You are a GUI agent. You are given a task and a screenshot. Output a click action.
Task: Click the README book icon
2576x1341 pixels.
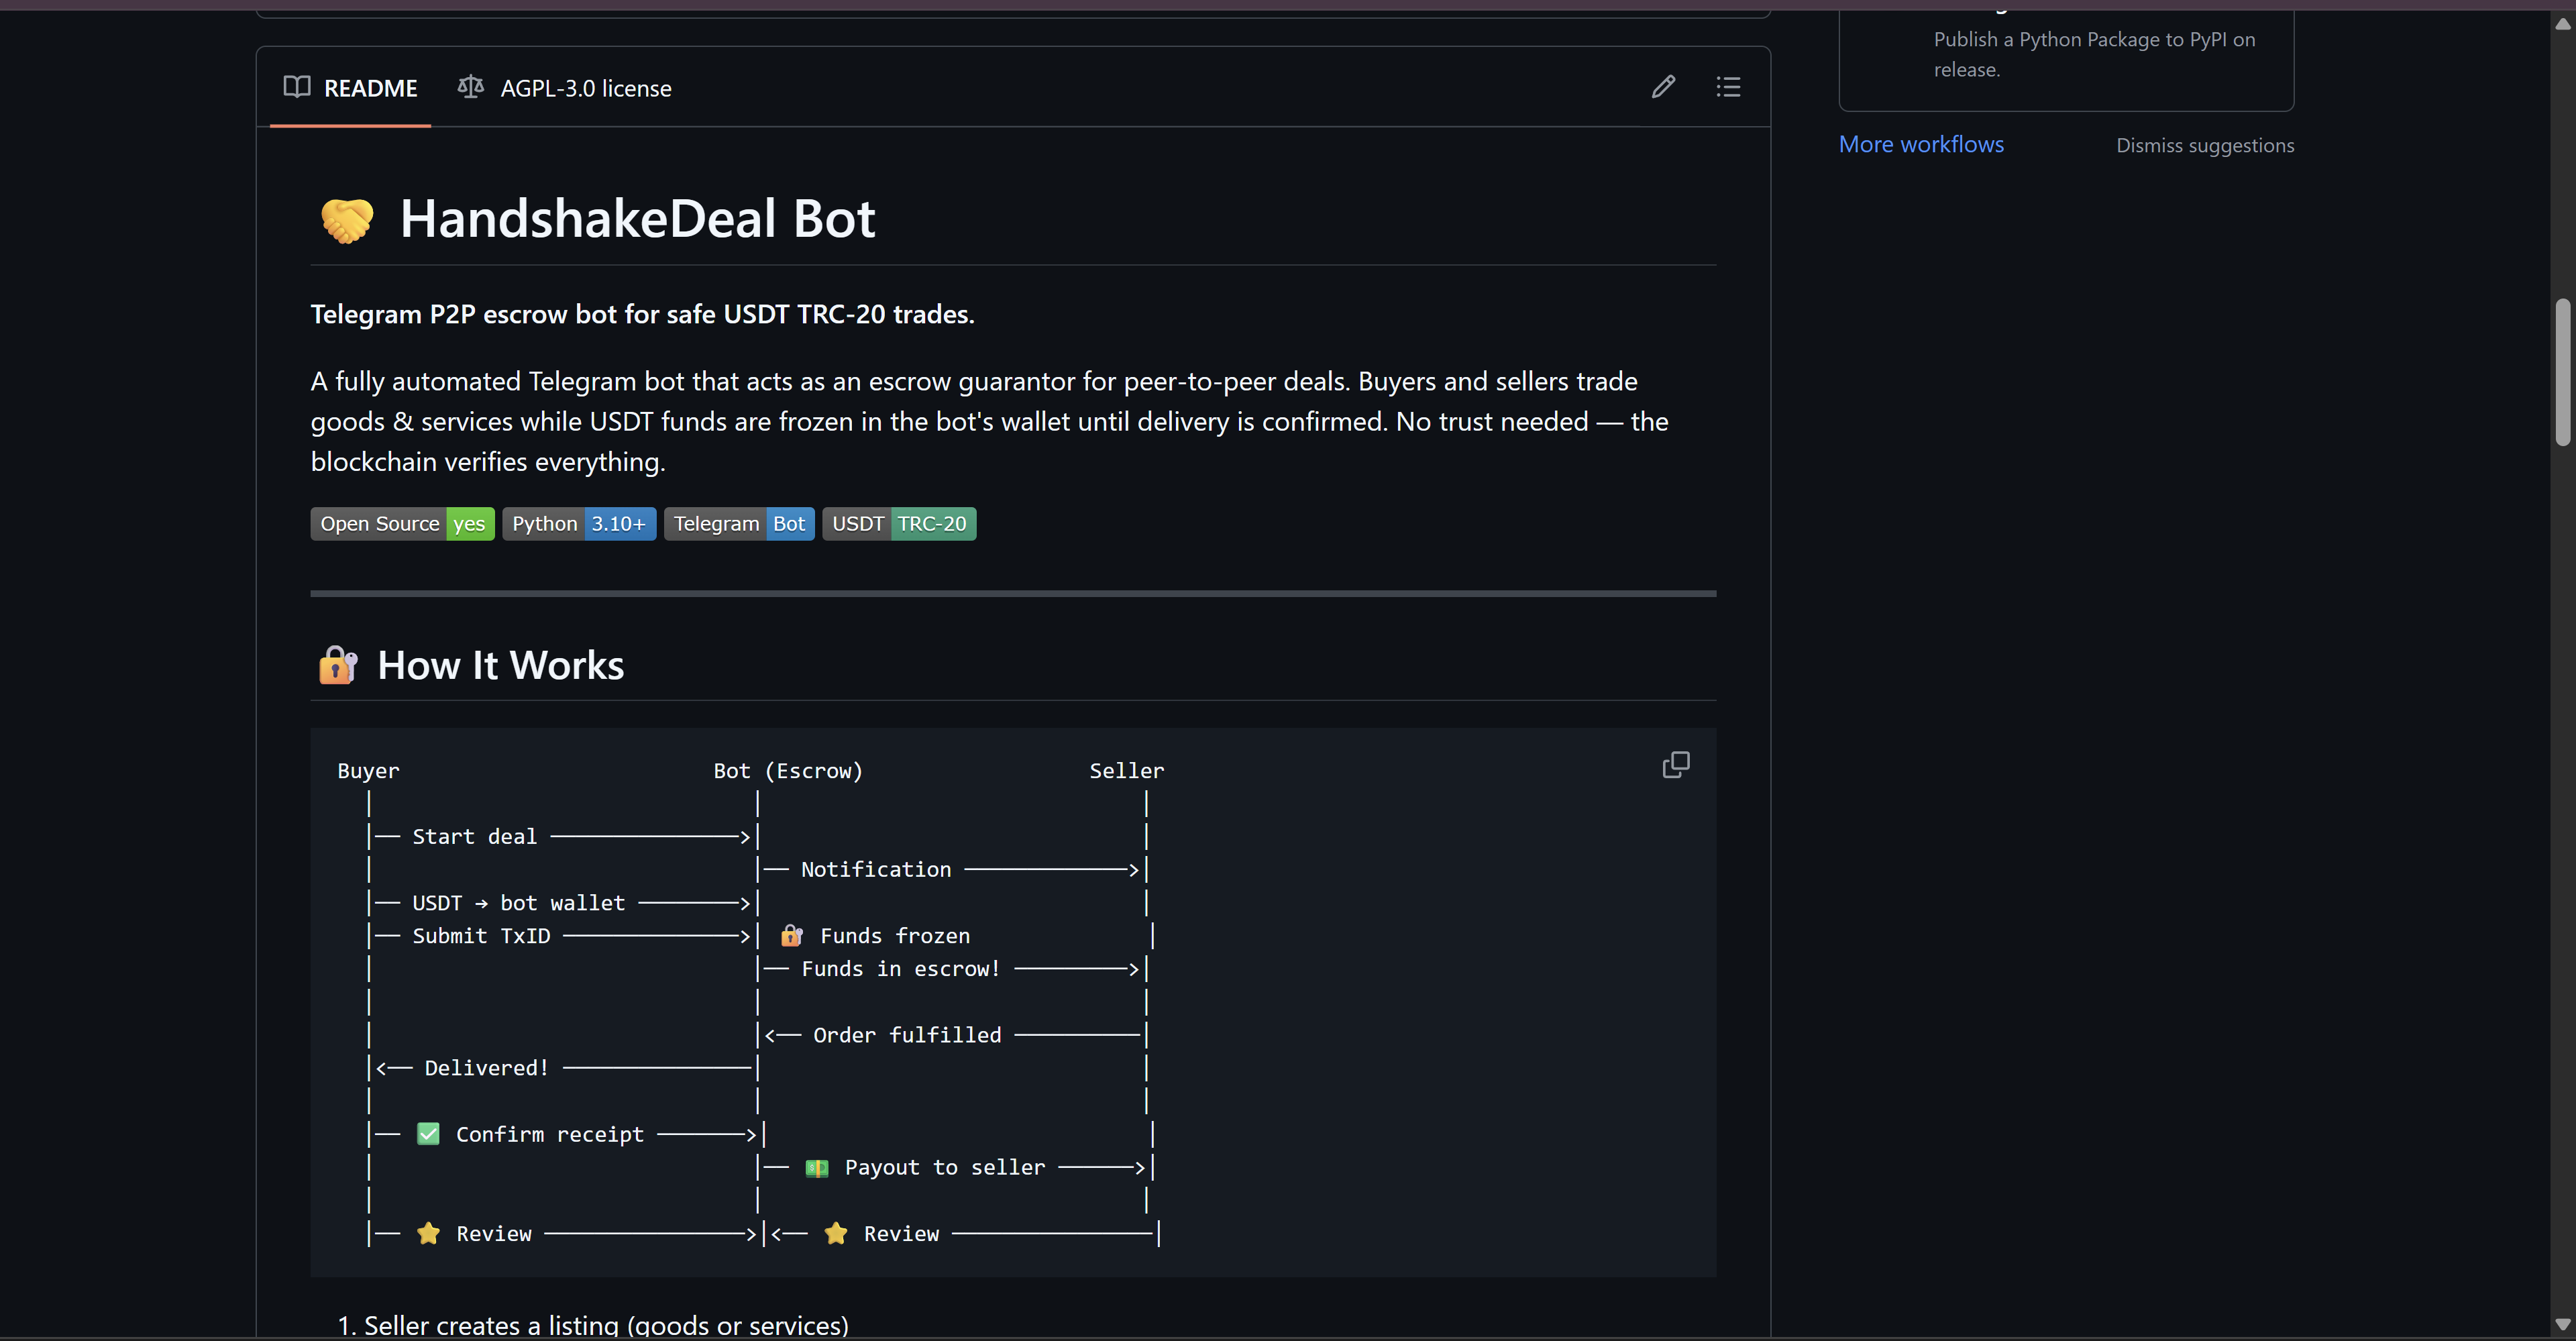click(297, 87)
